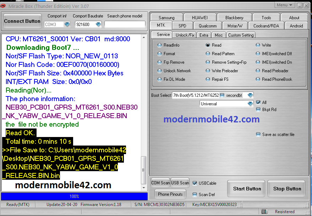Screen dimensions: 312x216
Task: Open the Menu dropdown in title bar
Action: 285,5
